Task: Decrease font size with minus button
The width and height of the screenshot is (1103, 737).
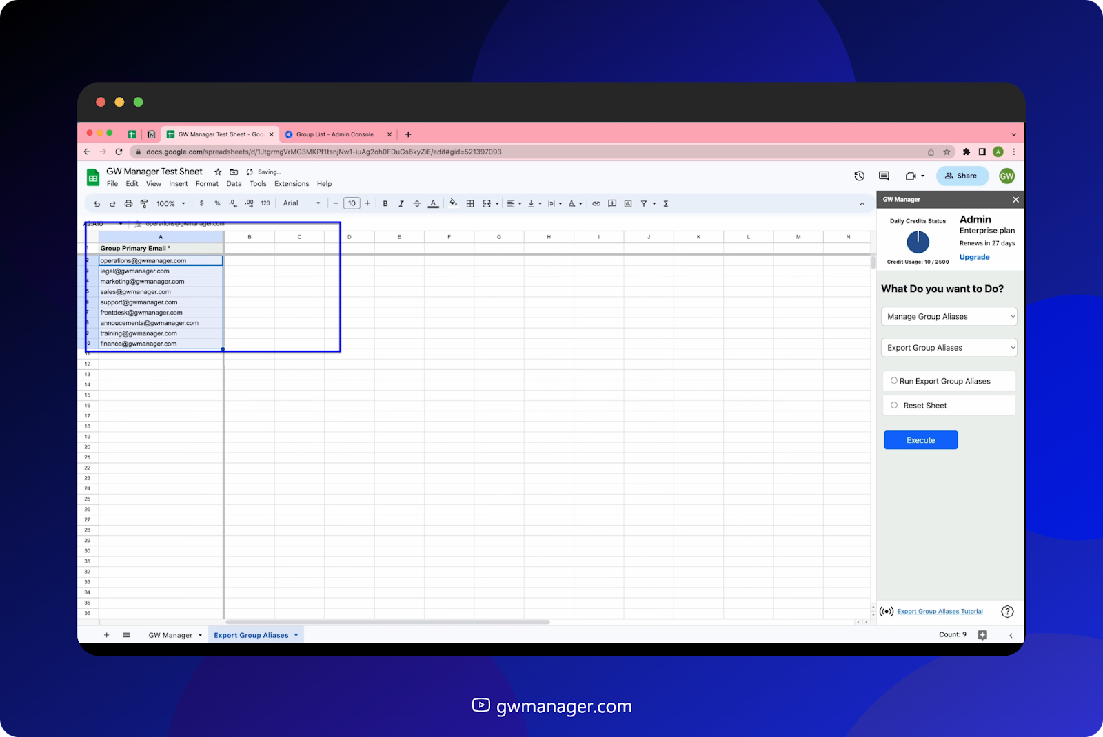Action: [336, 204]
